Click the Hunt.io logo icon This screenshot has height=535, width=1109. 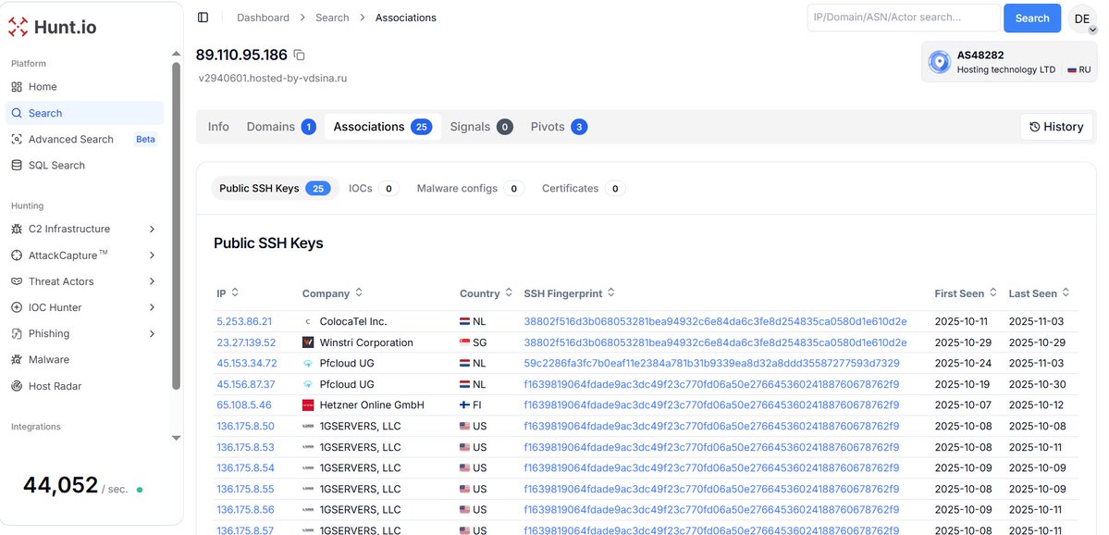[x=17, y=26]
